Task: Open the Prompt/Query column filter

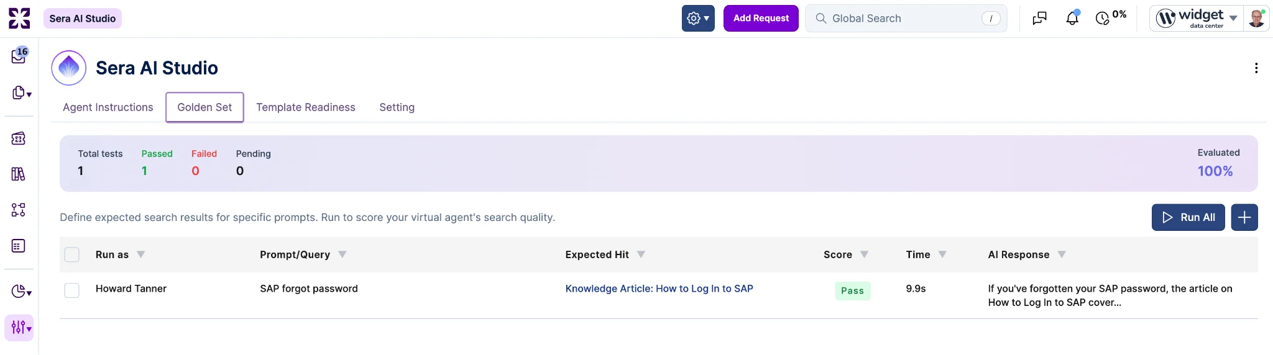Action: point(342,254)
